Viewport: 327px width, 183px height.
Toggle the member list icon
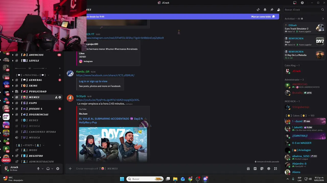pos(279,10)
